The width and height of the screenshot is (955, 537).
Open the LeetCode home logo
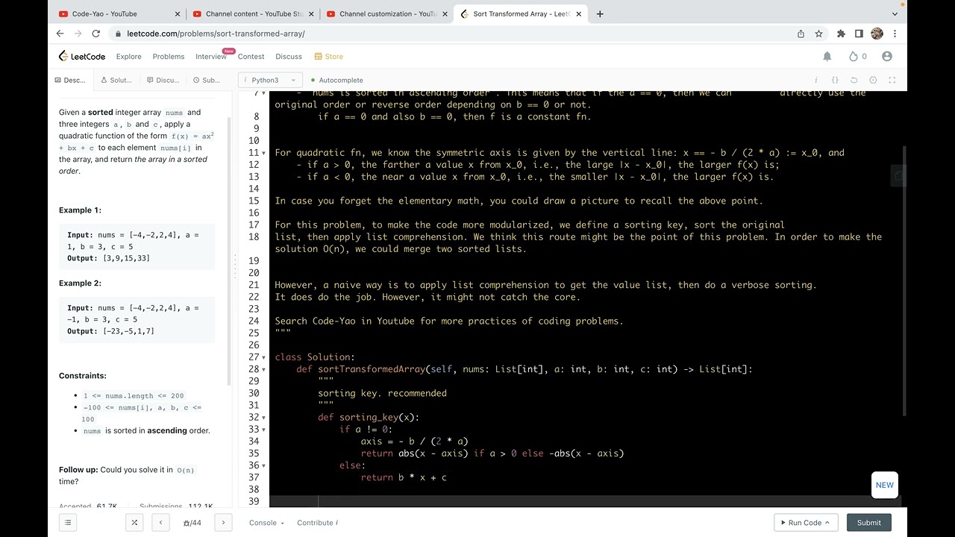[82, 57]
